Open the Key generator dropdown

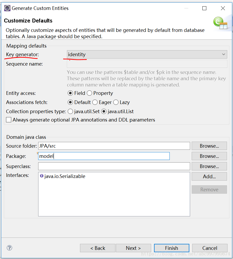[x=224, y=54]
